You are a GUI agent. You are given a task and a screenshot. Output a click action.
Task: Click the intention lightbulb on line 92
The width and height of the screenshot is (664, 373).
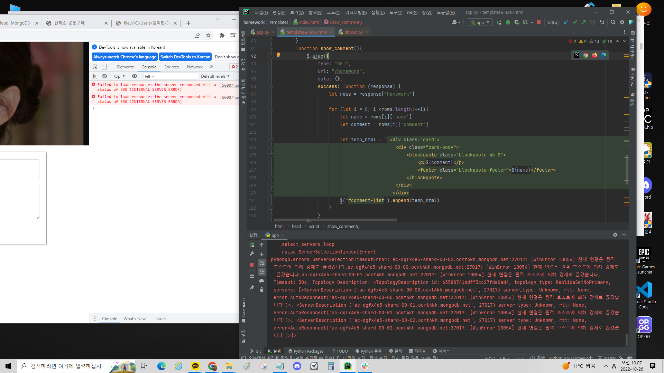[x=278, y=55]
